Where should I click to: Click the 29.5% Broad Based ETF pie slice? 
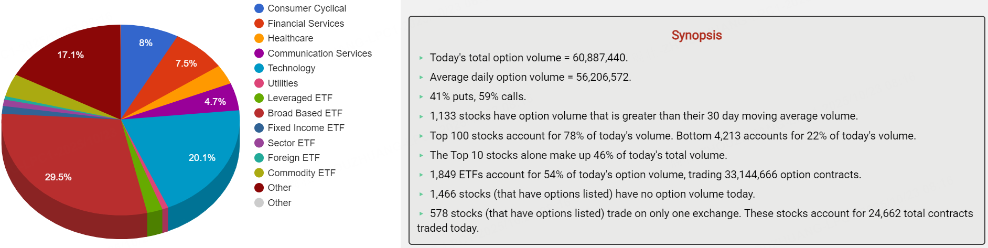point(68,168)
